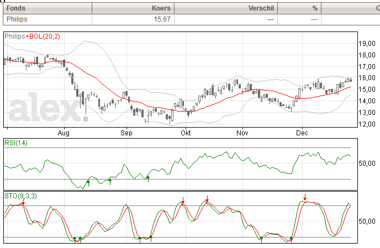380x248 pixels.
Task: Click the 19,00 price axis label
Action: (x=367, y=44)
